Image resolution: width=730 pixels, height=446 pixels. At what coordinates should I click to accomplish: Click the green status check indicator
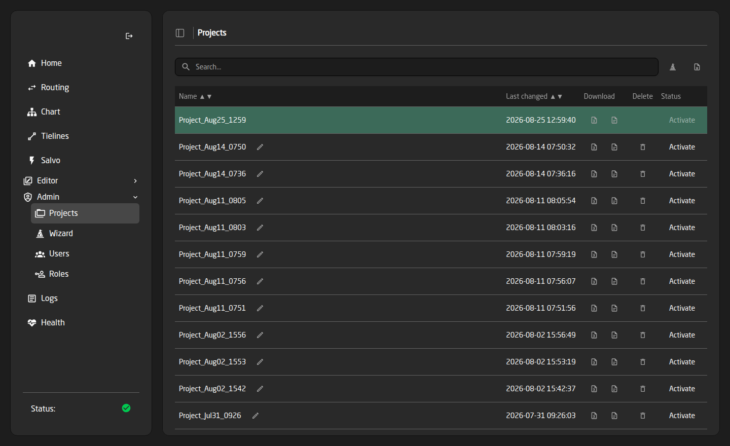click(126, 408)
